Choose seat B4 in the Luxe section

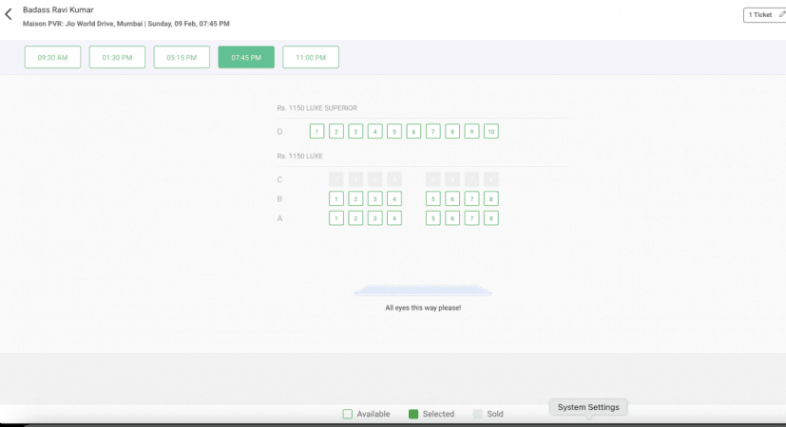[x=394, y=199]
